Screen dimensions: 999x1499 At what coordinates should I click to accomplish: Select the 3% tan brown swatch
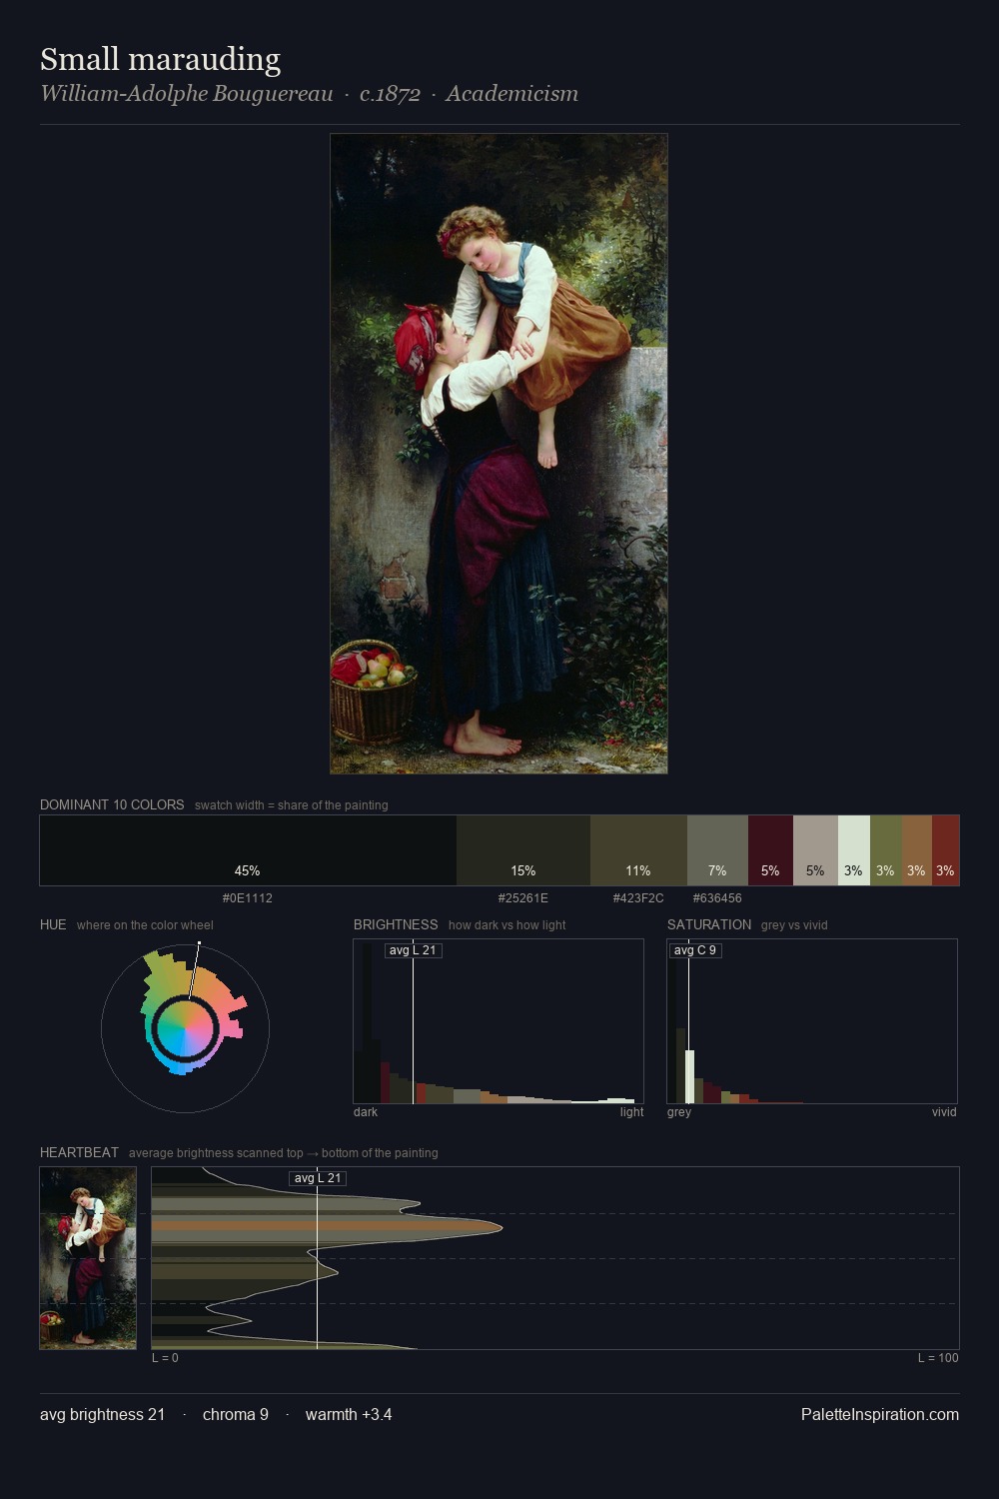pos(917,850)
